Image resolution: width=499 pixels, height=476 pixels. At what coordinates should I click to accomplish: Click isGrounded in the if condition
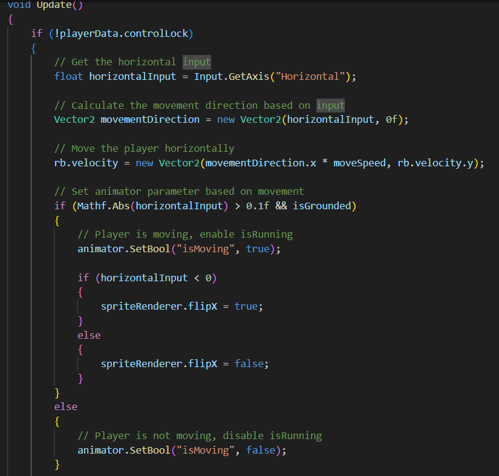(321, 206)
